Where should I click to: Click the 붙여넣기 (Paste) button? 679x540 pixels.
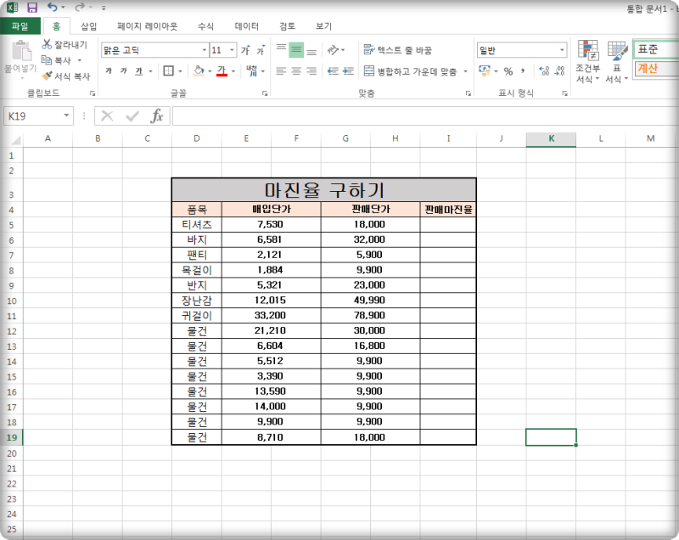click(21, 53)
